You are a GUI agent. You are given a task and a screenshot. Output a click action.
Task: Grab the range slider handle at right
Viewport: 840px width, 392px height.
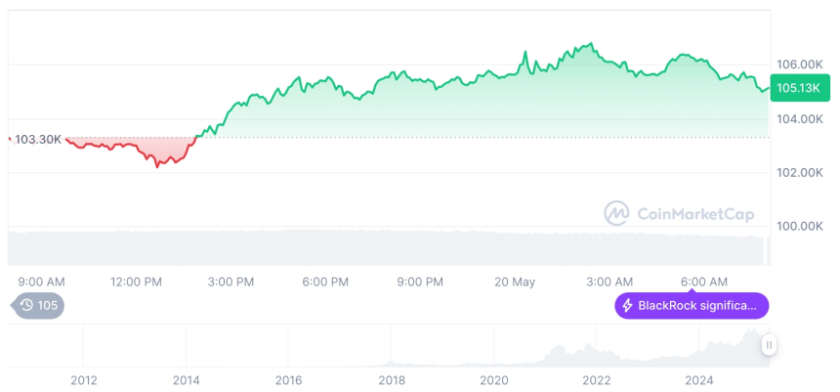pyautogui.click(x=770, y=345)
